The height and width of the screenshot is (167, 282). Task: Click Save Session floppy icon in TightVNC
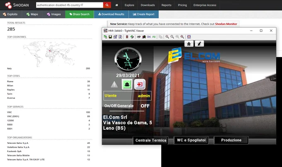tap(110, 37)
